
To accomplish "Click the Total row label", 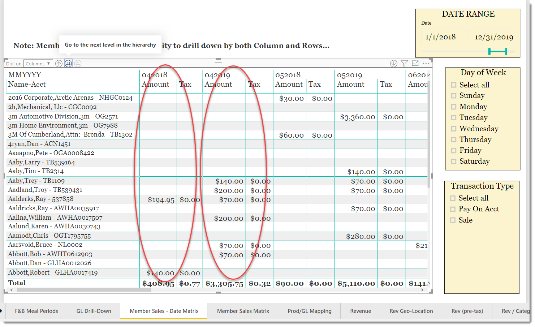I will coord(17,283).
